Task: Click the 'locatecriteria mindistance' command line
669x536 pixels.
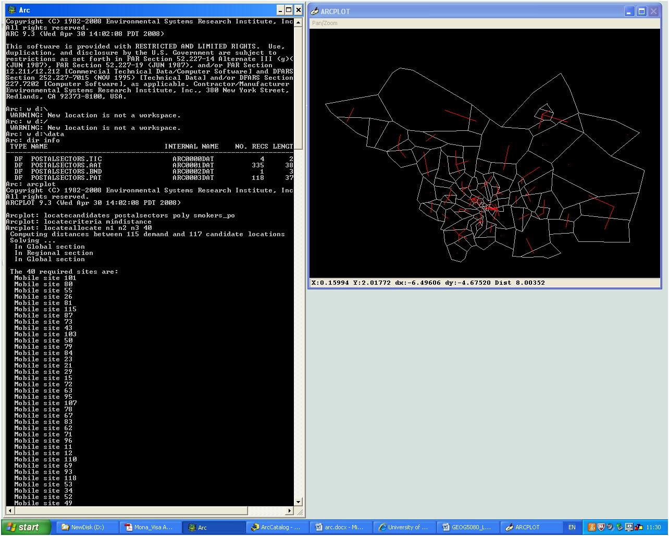Action: (x=79, y=222)
